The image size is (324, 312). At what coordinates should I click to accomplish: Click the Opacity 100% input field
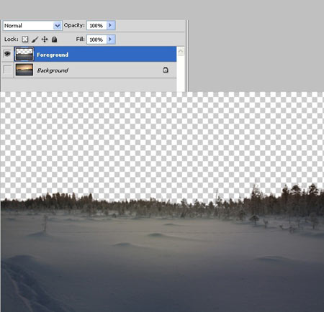pos(96,25)
